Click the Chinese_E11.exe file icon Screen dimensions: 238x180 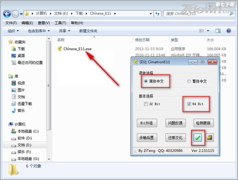tap(60, 49)
